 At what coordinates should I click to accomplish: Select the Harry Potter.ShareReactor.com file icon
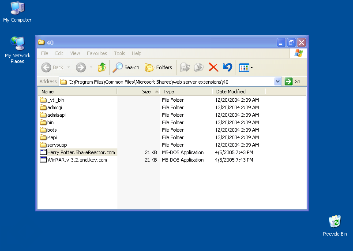[x=43, y=152]
